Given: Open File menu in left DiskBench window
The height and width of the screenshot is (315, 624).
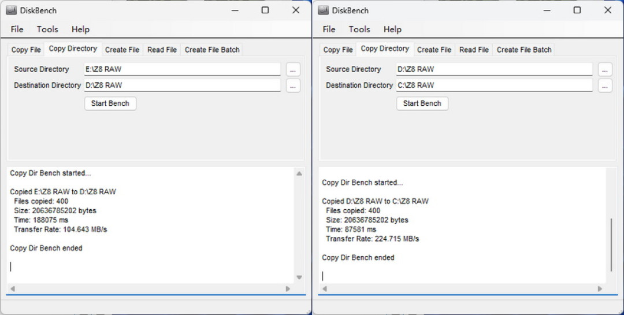Looking at the screenshot, I should (17, 29).
